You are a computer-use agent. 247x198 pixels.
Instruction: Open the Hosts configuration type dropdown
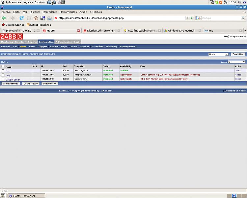(x=218, y=54)
